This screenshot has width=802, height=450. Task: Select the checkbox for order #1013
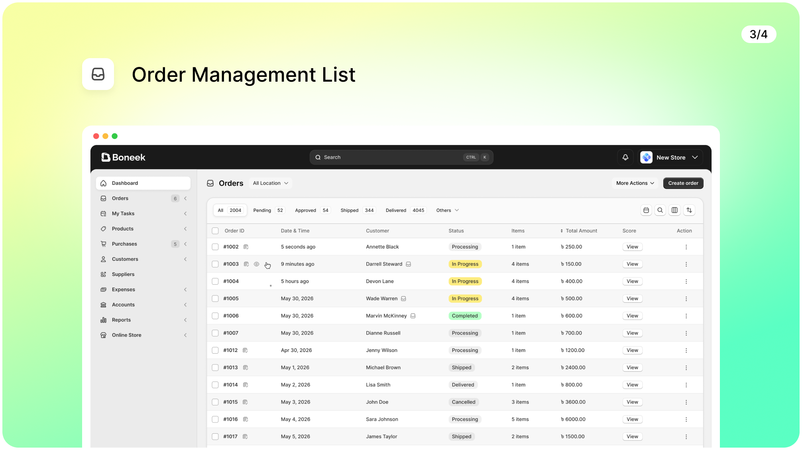(215, 368)
